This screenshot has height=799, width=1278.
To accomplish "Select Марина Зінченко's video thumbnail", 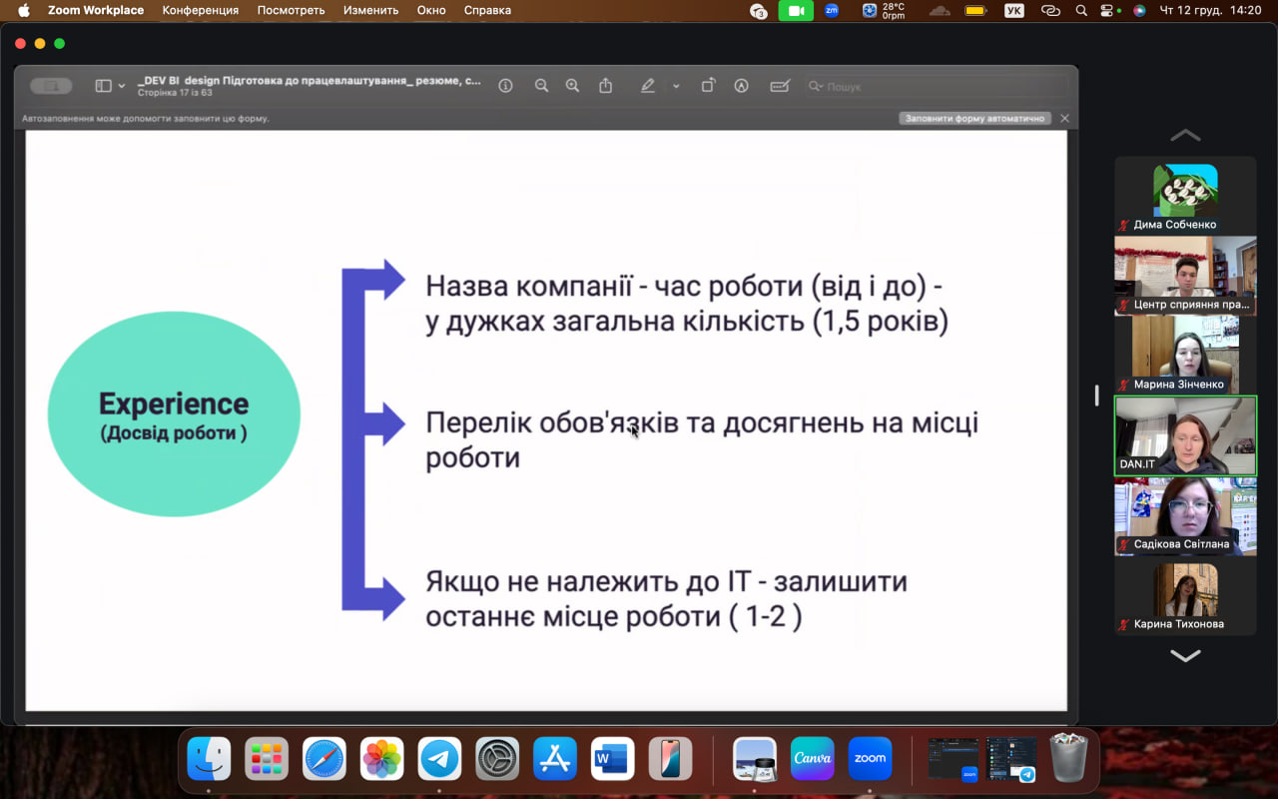I will tap(1185, 355).
